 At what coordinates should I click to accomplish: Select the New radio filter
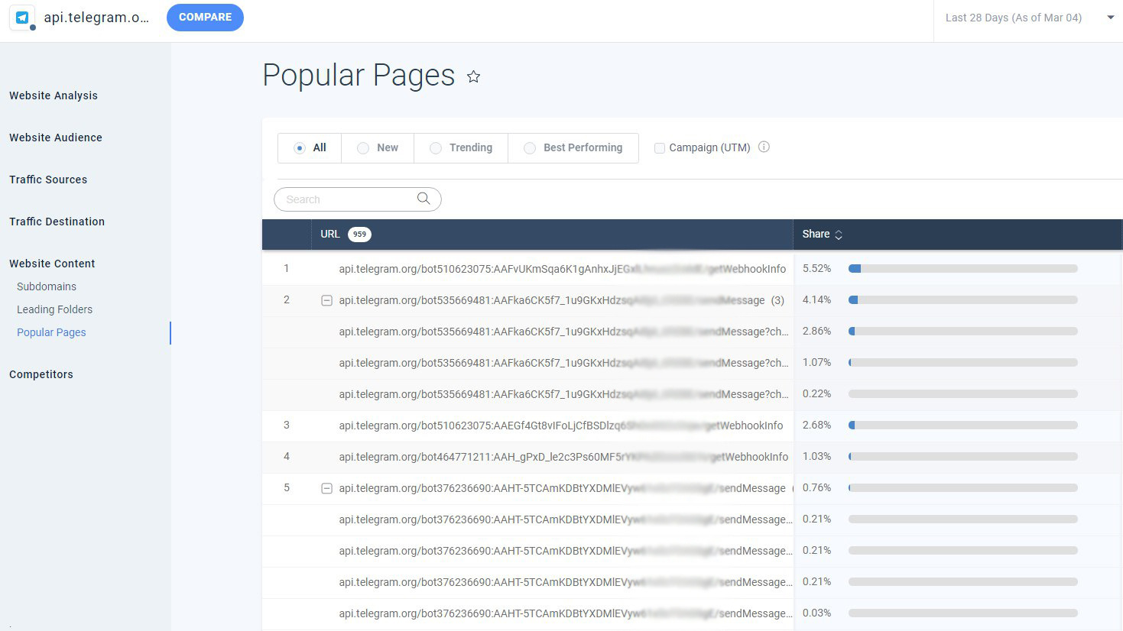(363, 147)
